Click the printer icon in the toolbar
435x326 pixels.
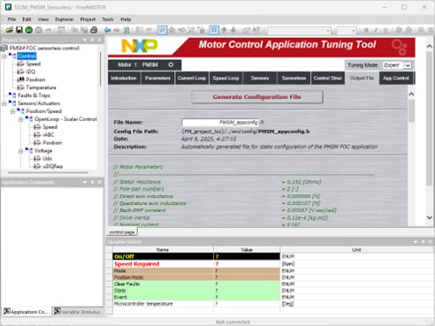tap(94, 30)
